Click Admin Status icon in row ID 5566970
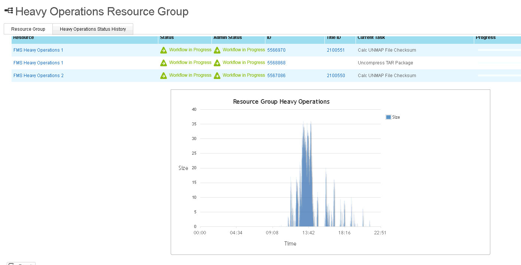Screen dimensions: 521x265 click(217, 50)
